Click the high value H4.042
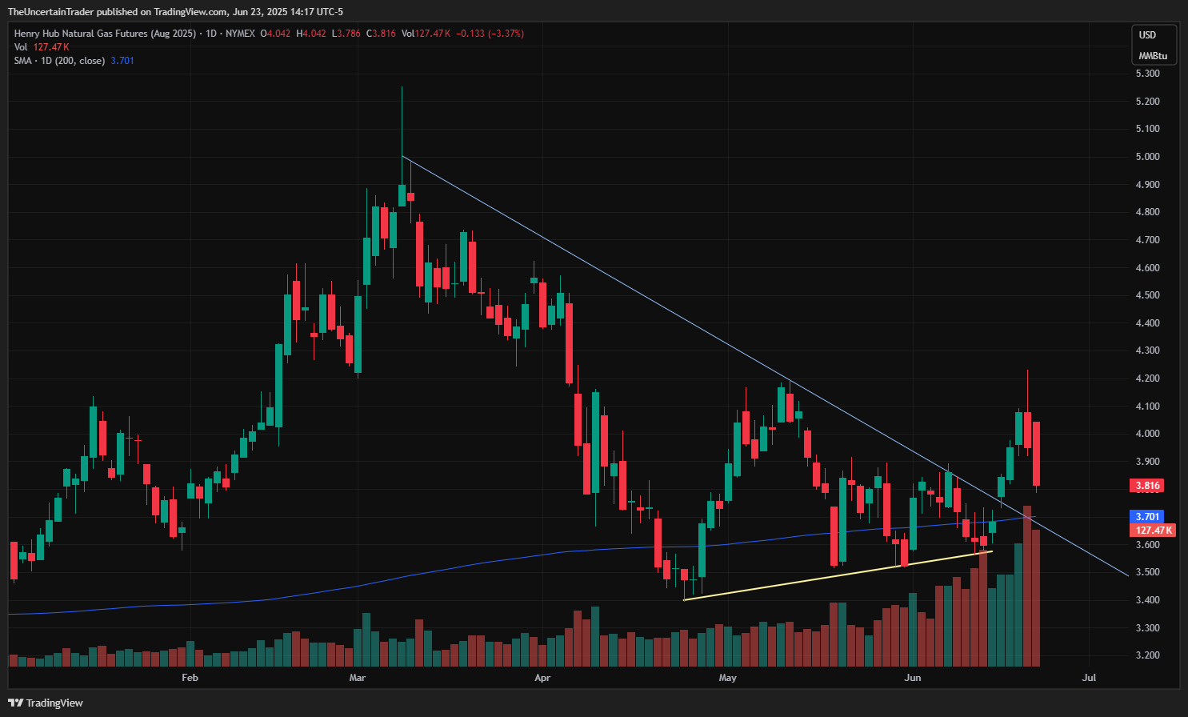 coord(311,34)
